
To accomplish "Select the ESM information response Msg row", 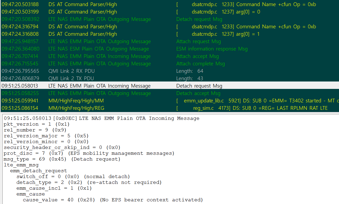I will 169,49.
